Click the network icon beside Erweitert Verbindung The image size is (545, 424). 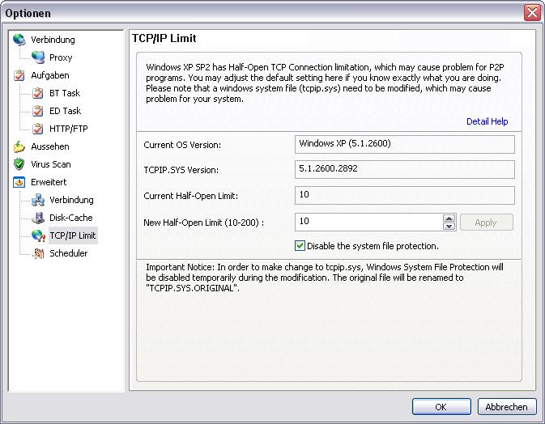click(38, 200)
